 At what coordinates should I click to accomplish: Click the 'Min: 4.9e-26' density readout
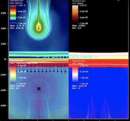pos(17,28)
